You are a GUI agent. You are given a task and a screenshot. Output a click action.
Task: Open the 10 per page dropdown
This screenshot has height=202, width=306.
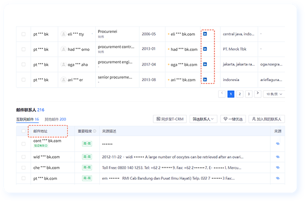tap(274, 94)
